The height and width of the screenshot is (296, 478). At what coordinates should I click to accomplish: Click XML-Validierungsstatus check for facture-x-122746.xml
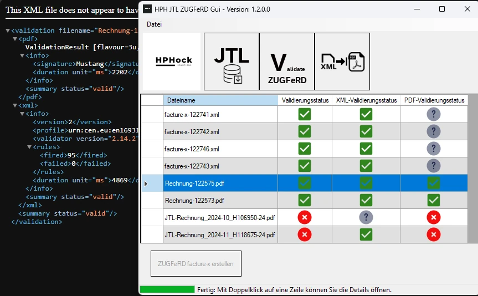(366, 149)
